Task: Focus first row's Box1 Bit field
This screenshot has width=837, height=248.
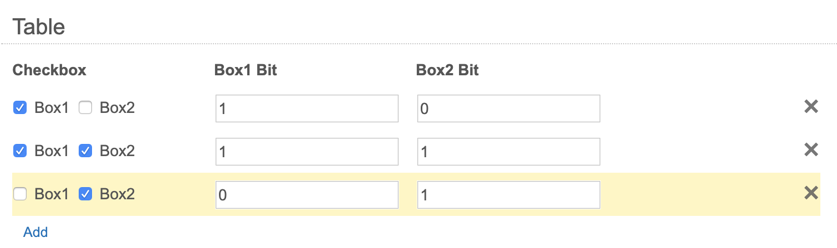Action: tap(307, 108)
